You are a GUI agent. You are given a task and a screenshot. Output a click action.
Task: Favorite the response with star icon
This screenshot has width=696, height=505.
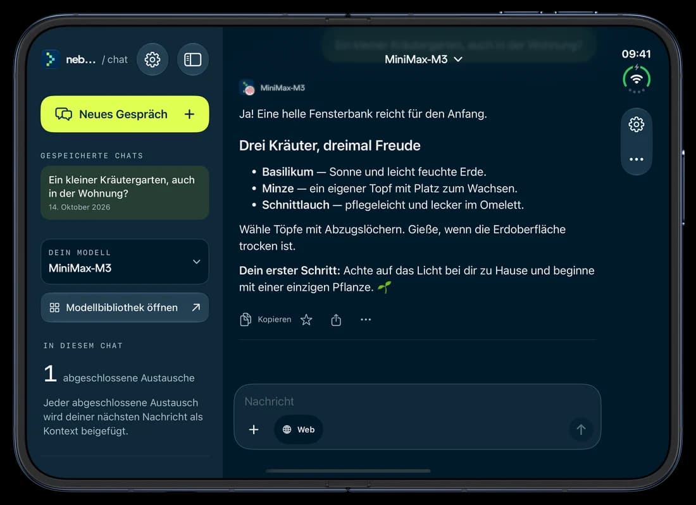pos(306,320)
